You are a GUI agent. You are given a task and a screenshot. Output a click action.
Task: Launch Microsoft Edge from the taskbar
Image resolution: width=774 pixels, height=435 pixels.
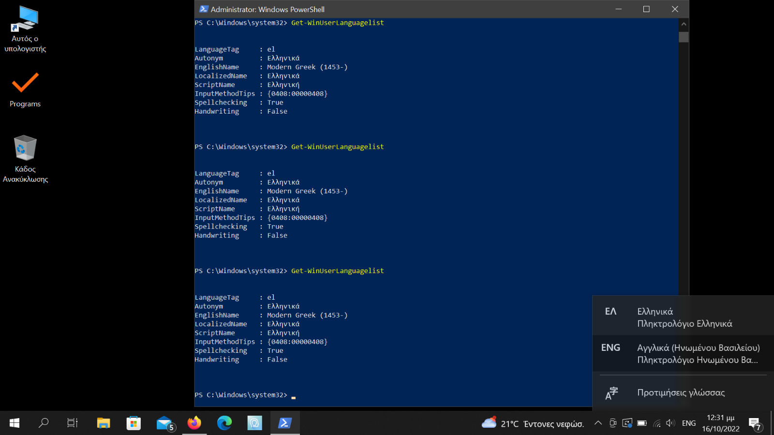pyautogui.click(x=224, y=423)
